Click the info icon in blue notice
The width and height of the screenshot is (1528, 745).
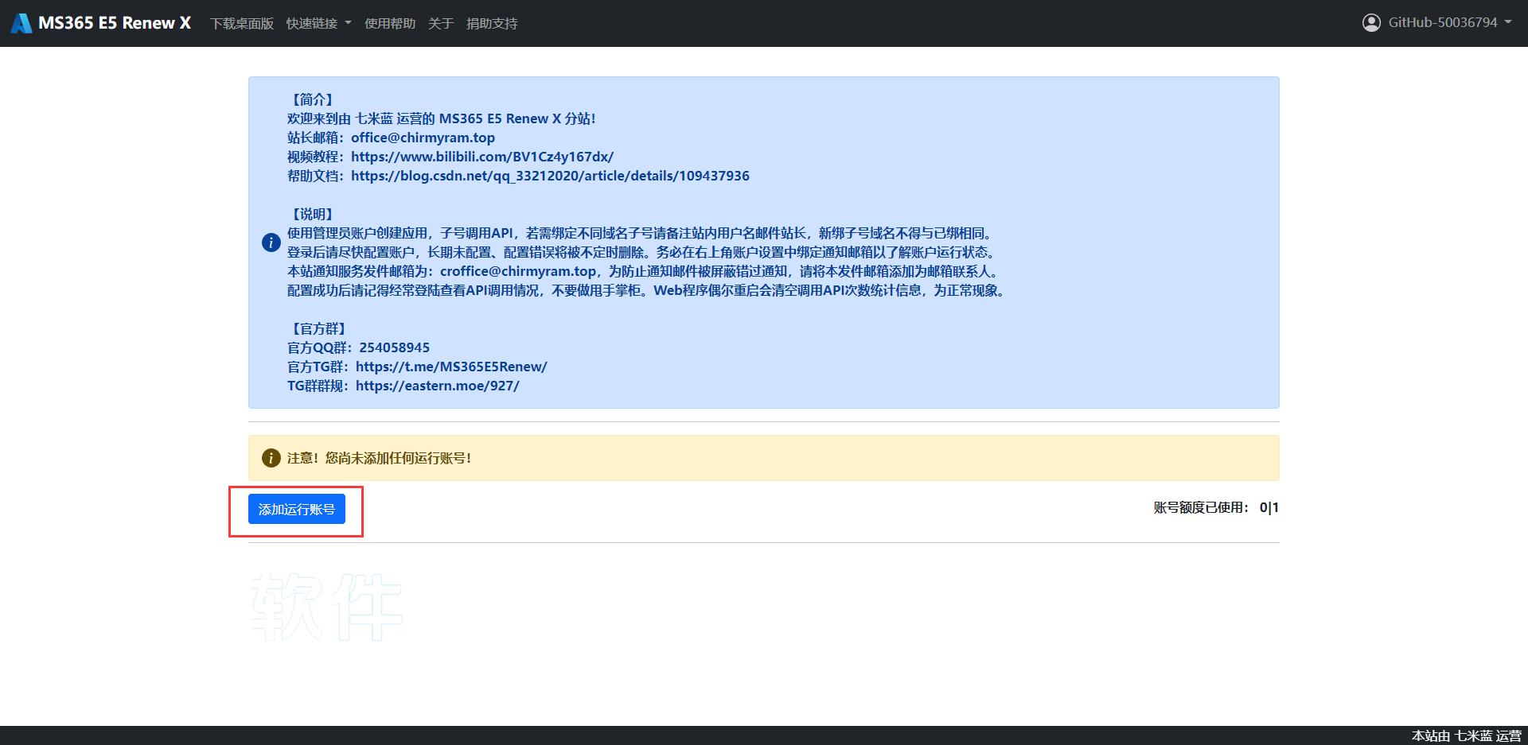point(271,243)
